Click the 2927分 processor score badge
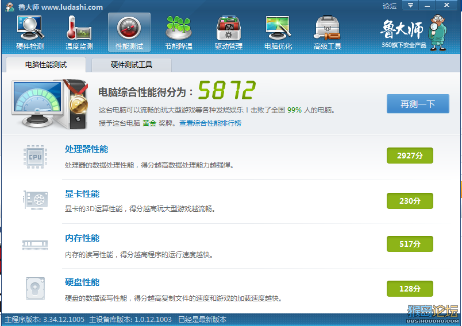462x326 pixels. pos(410,156)
